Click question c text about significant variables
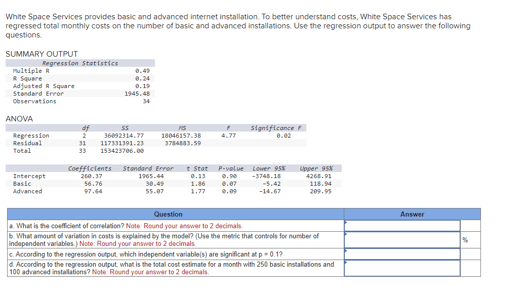 (146, 254)
